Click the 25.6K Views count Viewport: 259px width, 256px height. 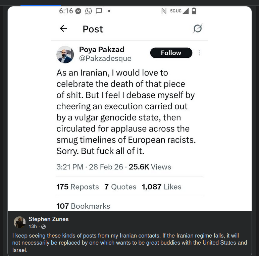[150, 167]
